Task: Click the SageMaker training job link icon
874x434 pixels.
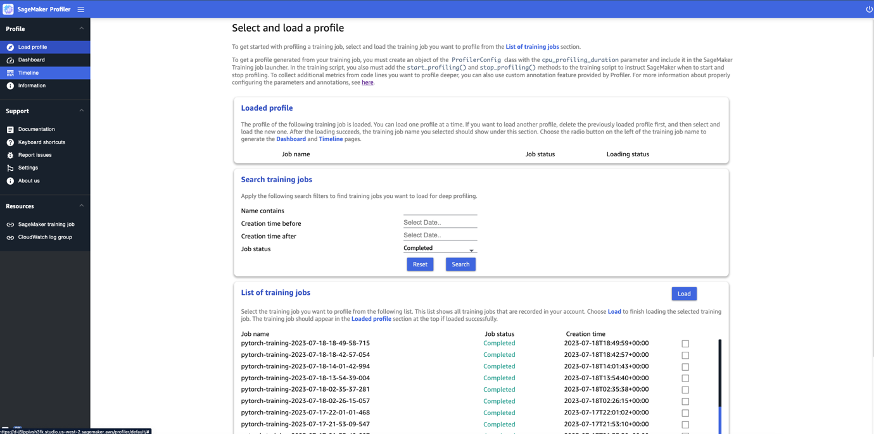Action: tap(10, 225)
